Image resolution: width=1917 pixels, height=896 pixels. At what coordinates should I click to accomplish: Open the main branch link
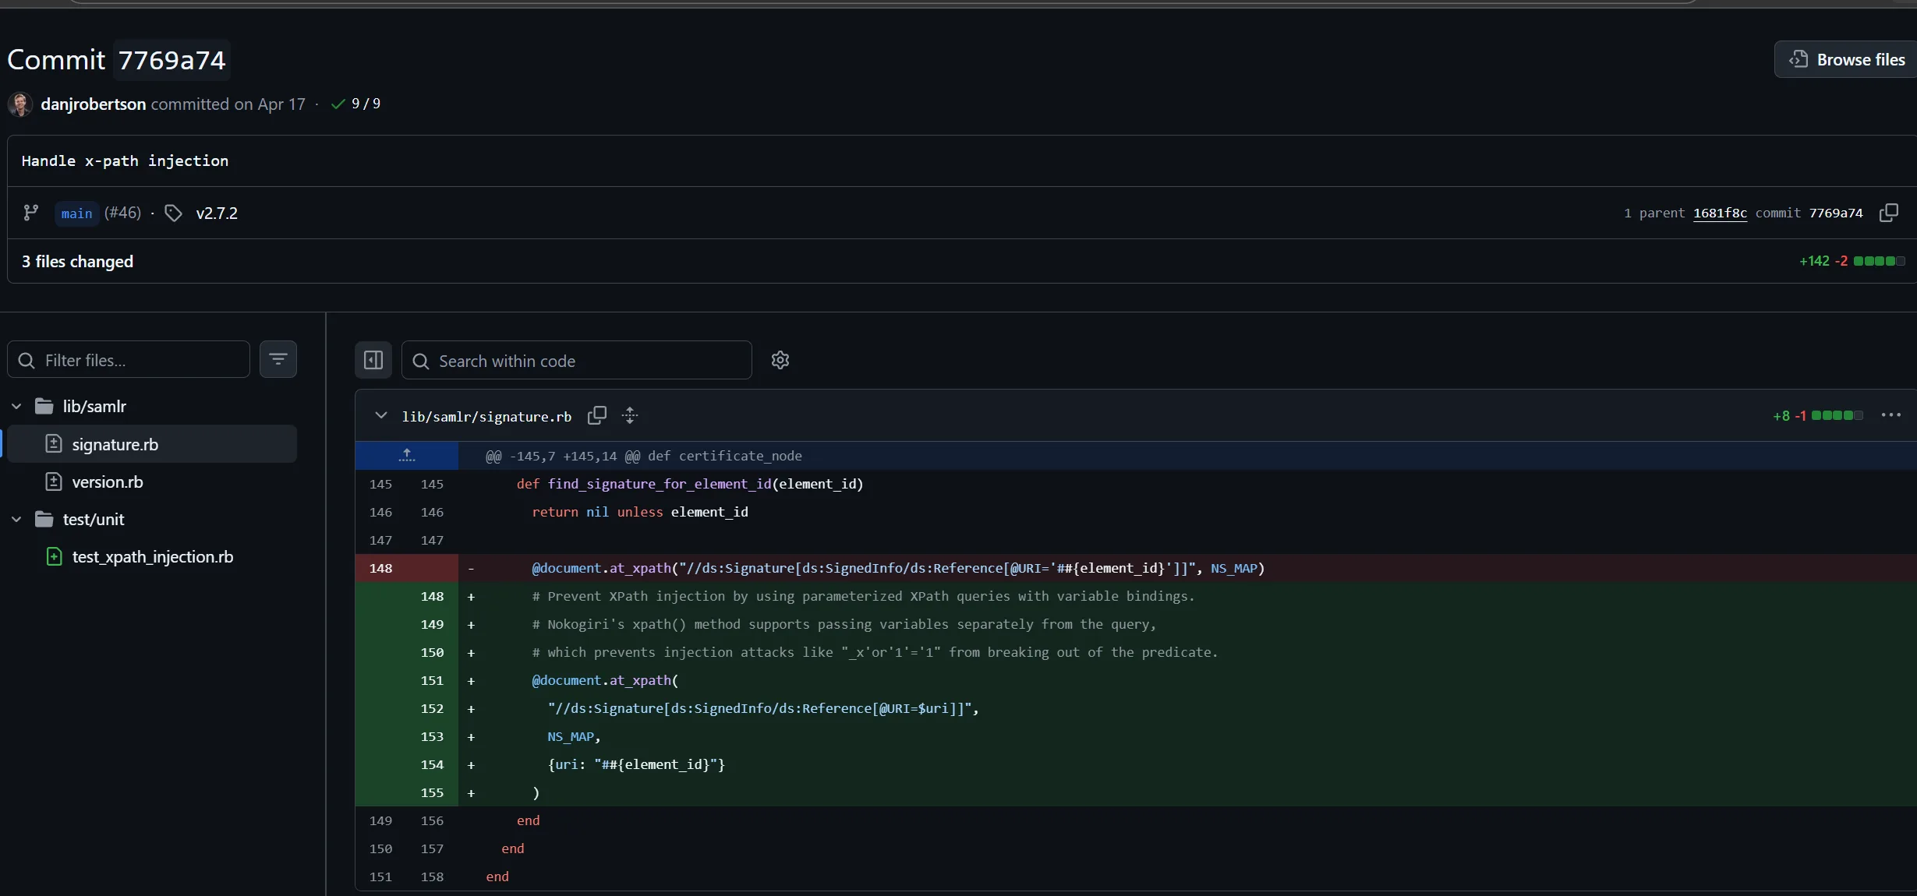pyautogui.click(x=76, y=213)
